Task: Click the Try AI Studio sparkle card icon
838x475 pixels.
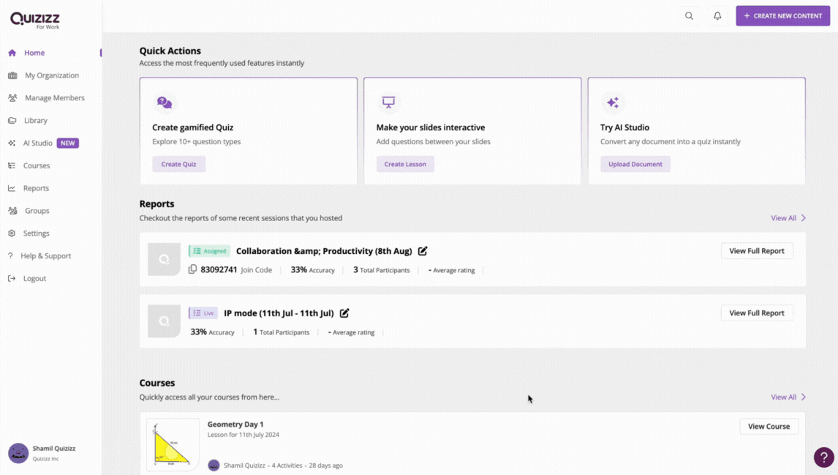Action: pos(613,102)
